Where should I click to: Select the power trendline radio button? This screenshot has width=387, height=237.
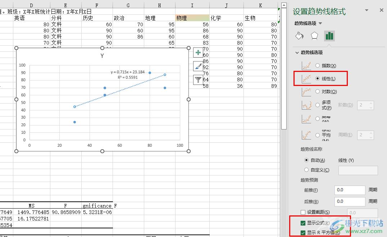[318, 119]
